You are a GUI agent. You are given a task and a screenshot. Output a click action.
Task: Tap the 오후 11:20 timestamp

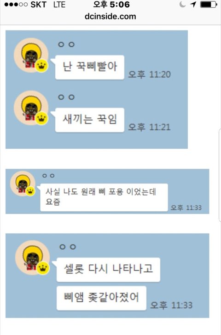[x=149, y=74]
